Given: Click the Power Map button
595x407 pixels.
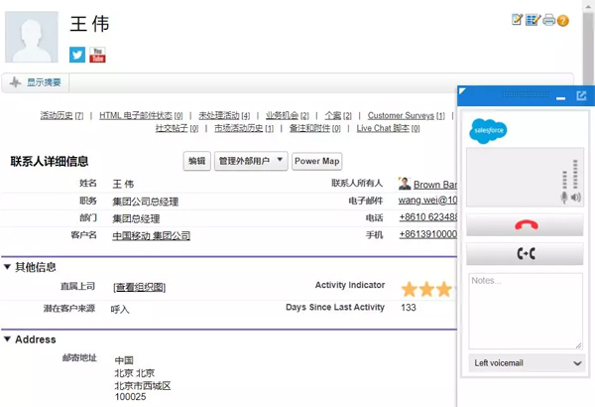Looking at the screenshot, I should point(316,161).
